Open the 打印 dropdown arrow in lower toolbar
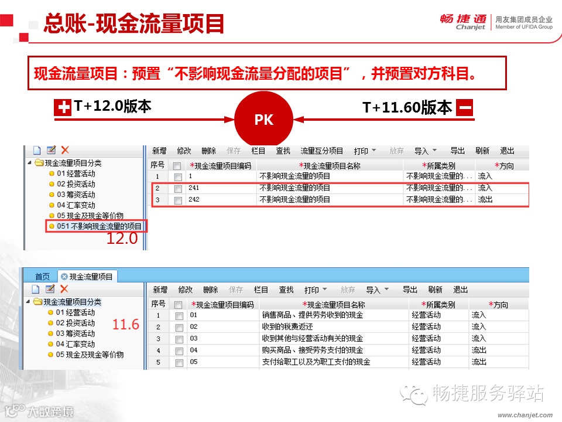562x422 pixels. click(325, 289)
